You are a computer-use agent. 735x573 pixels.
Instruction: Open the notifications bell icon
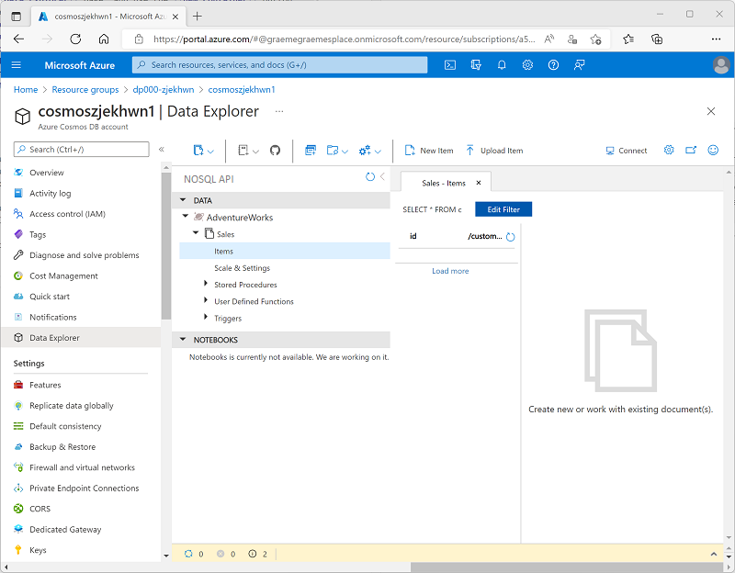coord(502,65)
